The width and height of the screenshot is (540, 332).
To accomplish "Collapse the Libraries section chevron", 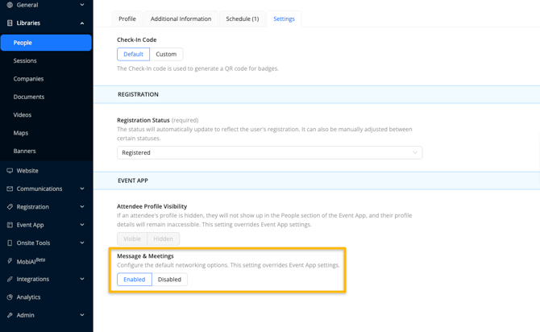I will 82,23.
